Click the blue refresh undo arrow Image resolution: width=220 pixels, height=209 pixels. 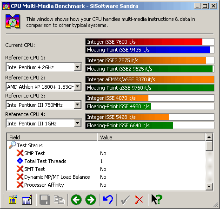point(108,199)
